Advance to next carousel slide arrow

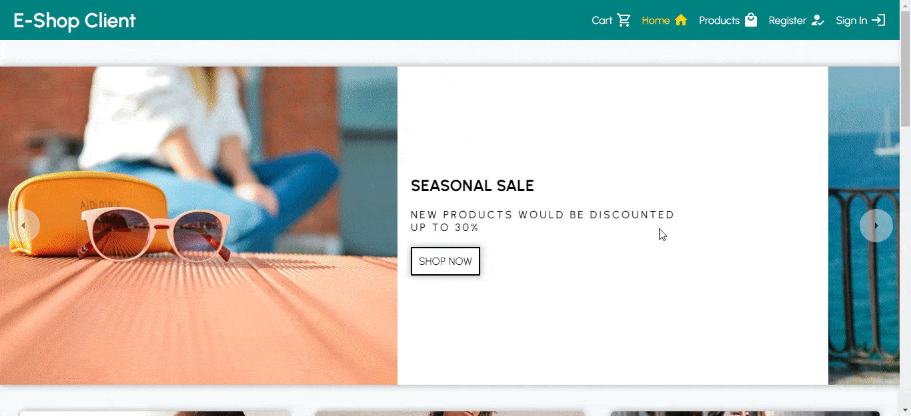click(876, 226)
